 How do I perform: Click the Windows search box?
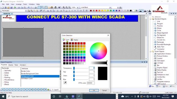point(28,97)
